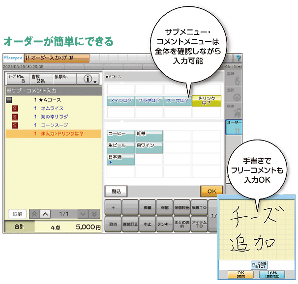Open the メインは? submenu tab
298x284 pixels.
point(121,101)
